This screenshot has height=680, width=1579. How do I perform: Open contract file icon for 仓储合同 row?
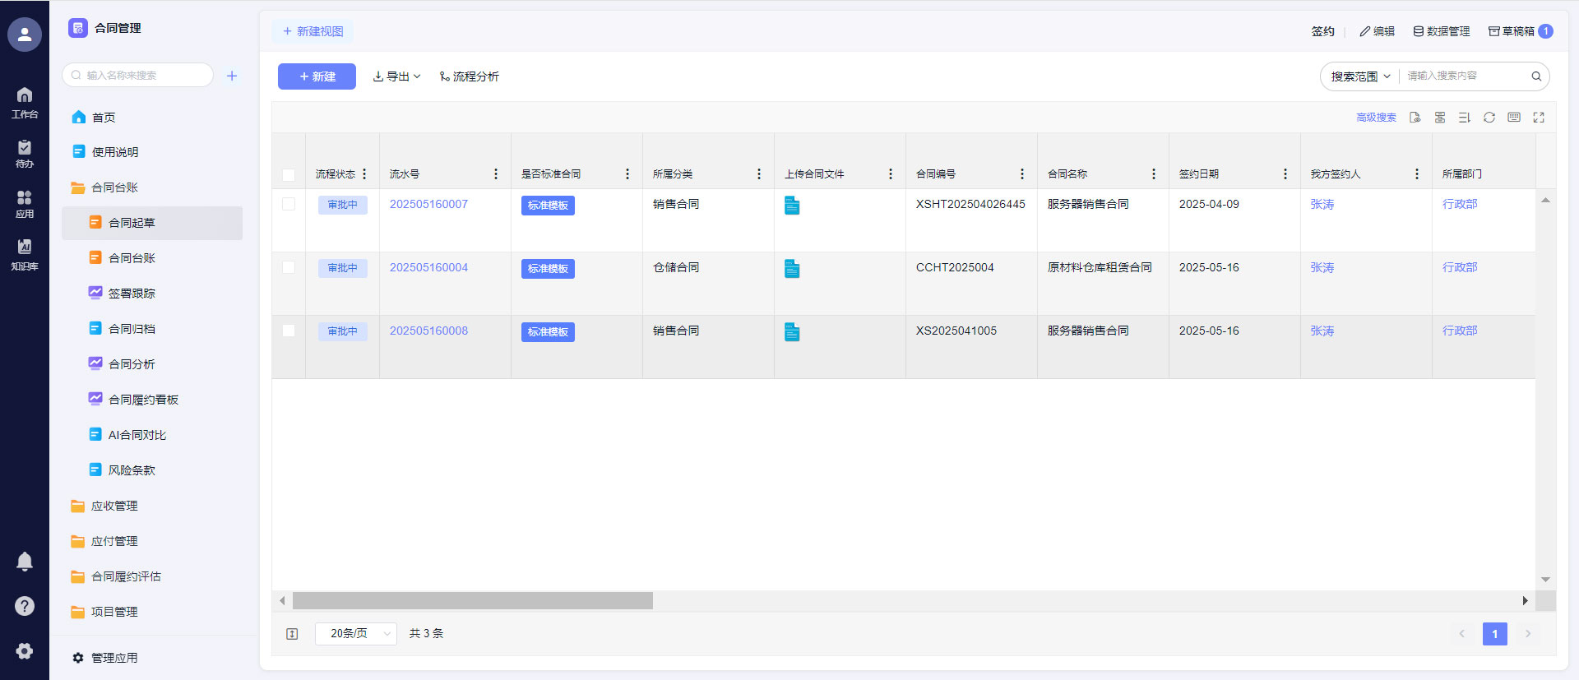[x=792, y=269]
